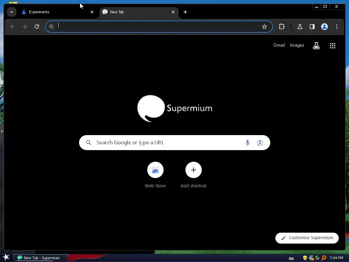The height and width of the screenshot is (262, 349).
Task: Open the Web Store shortcut
Action: 155,175
